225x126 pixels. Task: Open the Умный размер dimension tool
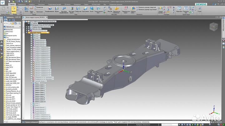[x=160, y=10]
